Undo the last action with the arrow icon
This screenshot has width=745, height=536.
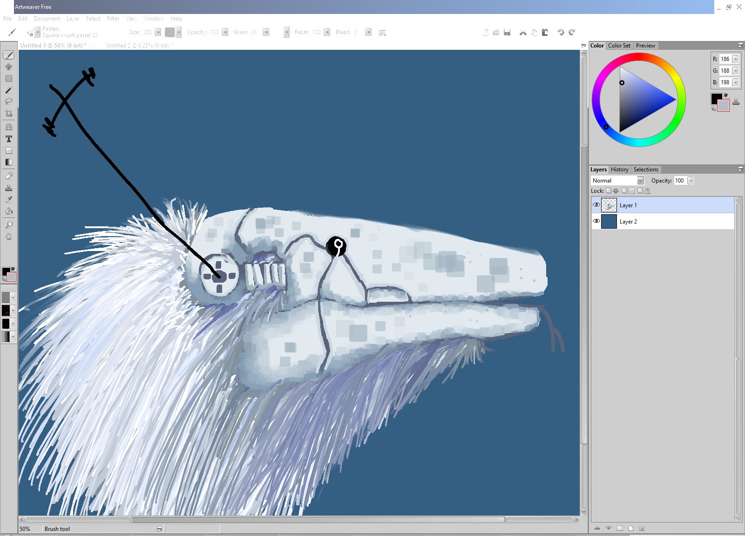(561, 32)
